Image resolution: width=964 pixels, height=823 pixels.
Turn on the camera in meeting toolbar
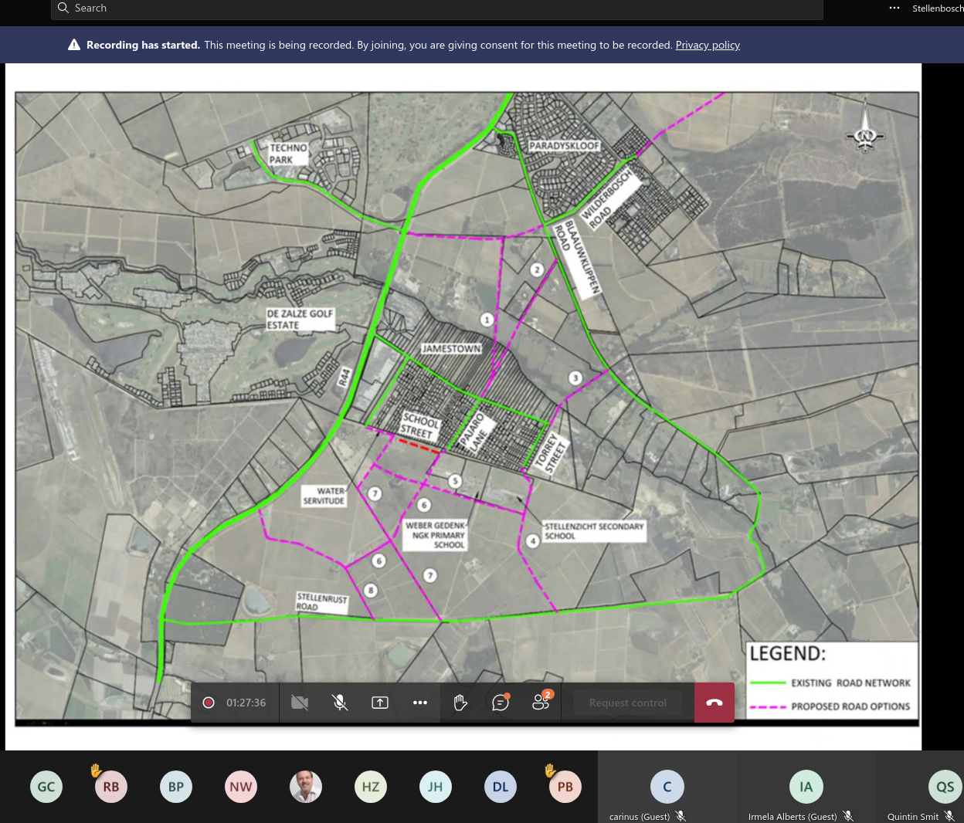coord(300,703)
